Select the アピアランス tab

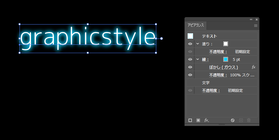196,25
